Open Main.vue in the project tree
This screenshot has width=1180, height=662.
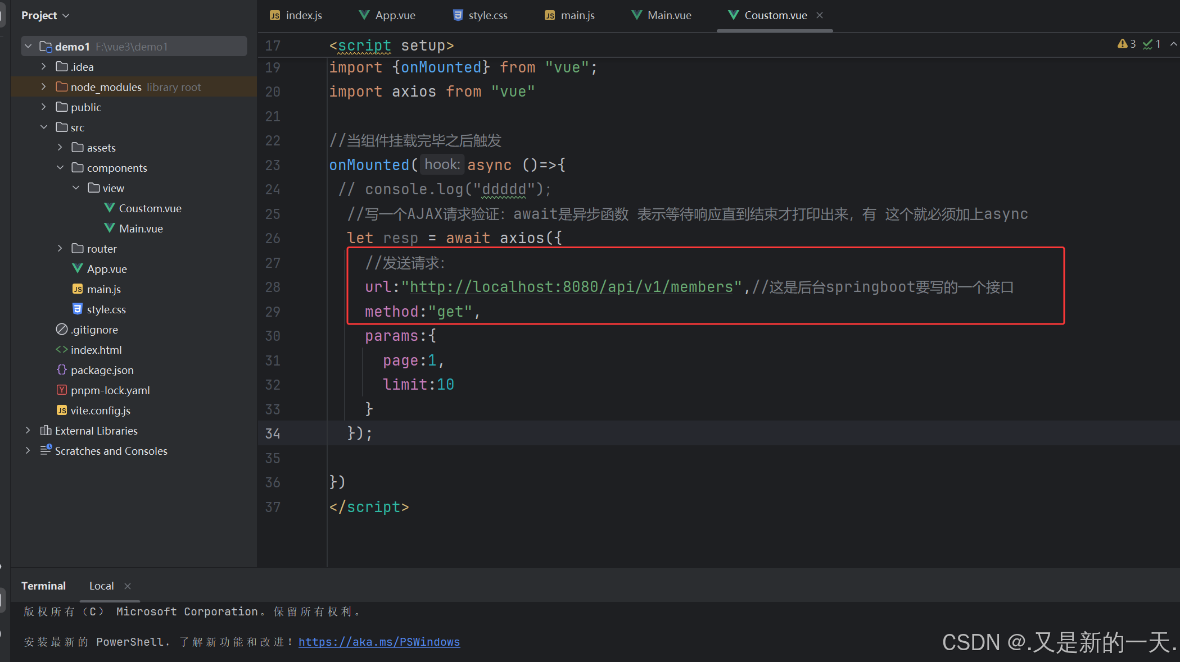tap(141, 229)
